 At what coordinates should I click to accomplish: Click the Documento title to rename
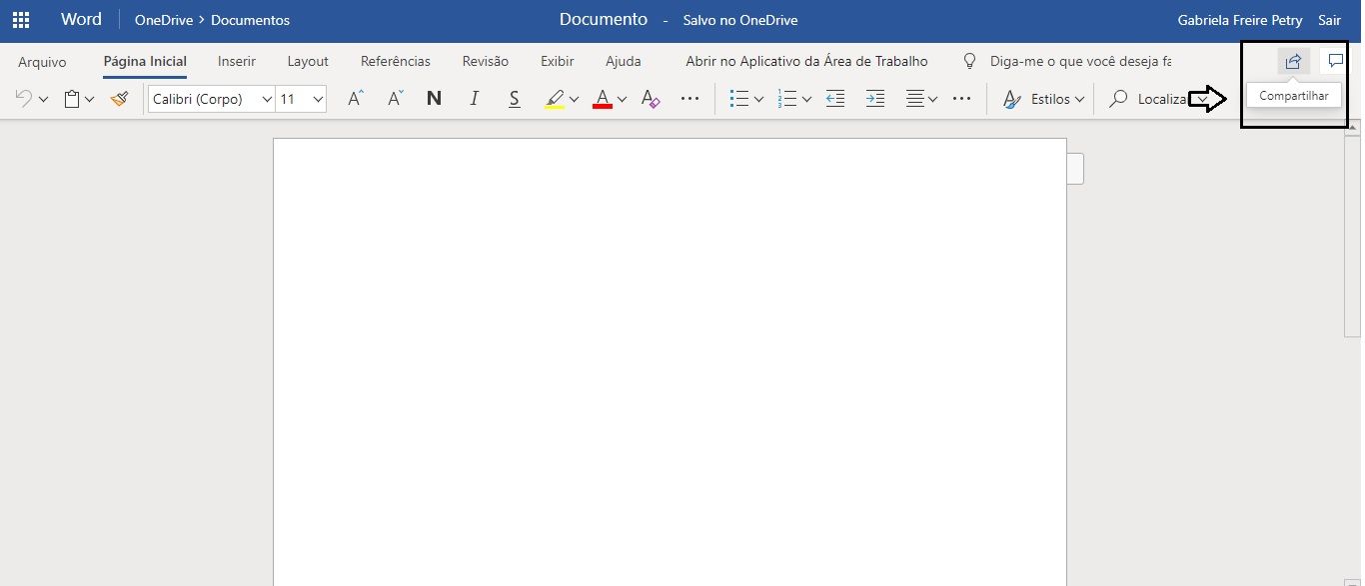tap(604, 20)
